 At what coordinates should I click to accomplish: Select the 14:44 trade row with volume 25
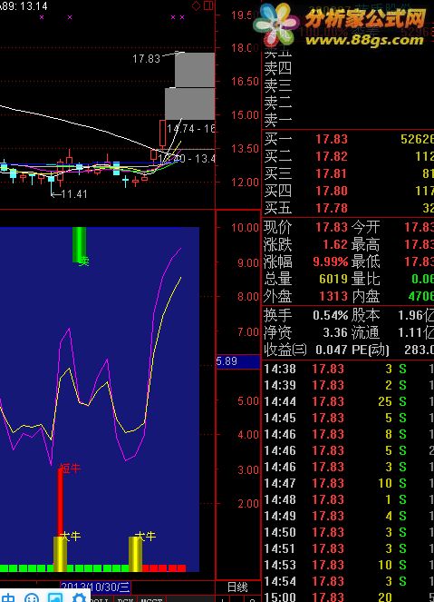[x=348, y=401]
